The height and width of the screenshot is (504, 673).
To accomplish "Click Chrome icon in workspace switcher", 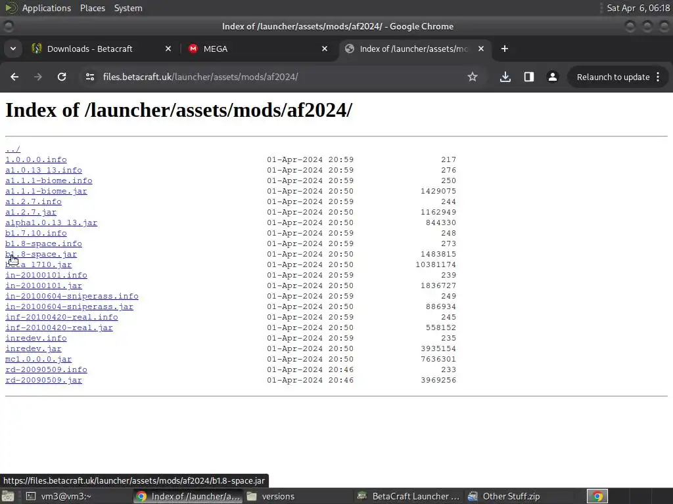I will (x=597, y=496).
